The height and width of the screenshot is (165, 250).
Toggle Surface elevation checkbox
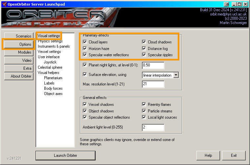coord(85,75)
